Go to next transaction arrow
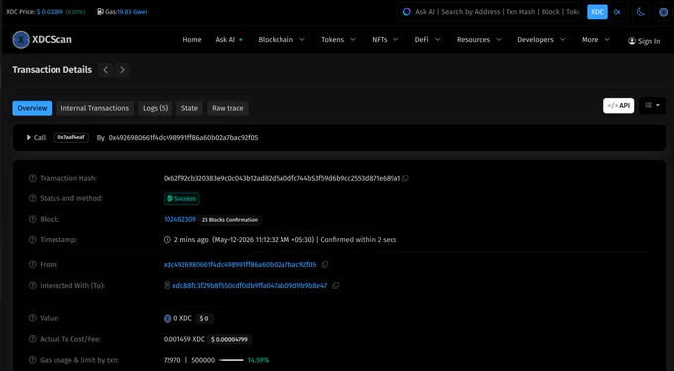The height and width of the screenshot is (371, 674). 122,70
